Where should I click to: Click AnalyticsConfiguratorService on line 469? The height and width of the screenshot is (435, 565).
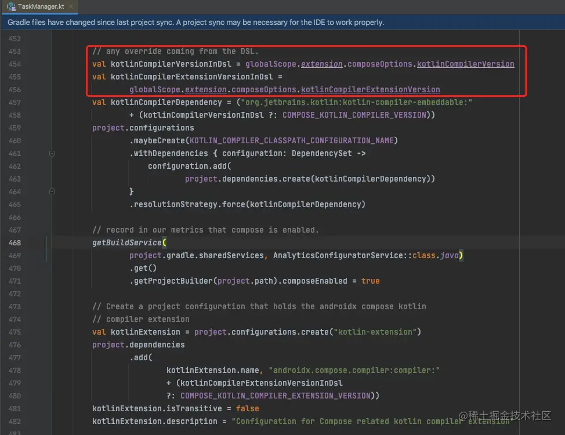pos(338,256)
